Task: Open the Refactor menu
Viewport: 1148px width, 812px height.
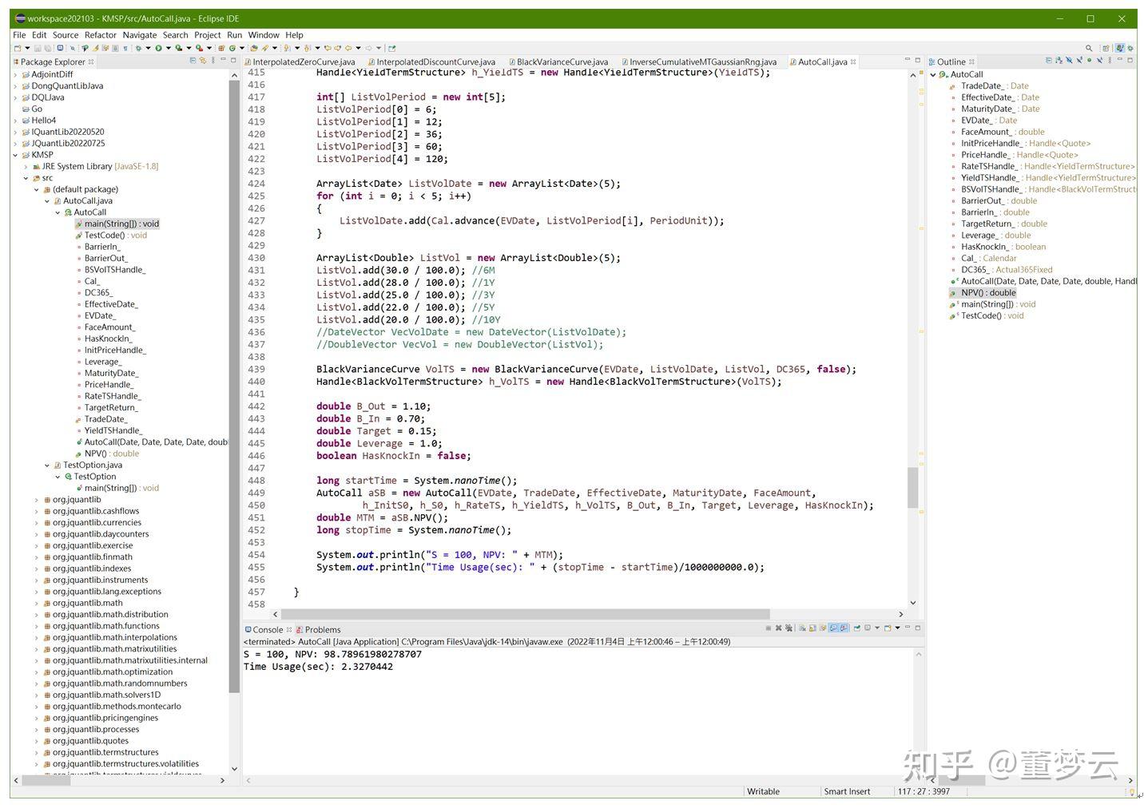Action: click(100, 35)
